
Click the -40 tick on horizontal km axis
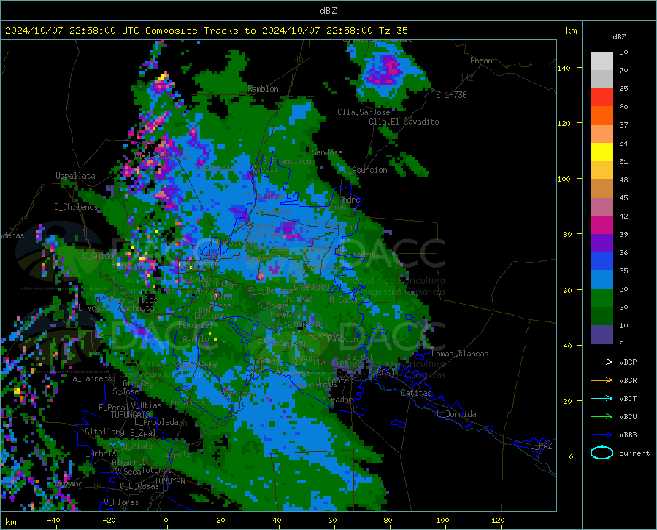coord(53,520)
